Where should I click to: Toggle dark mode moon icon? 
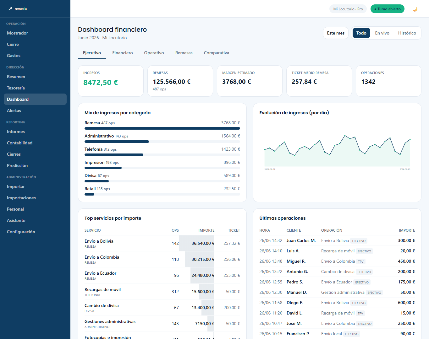point(415,9)
